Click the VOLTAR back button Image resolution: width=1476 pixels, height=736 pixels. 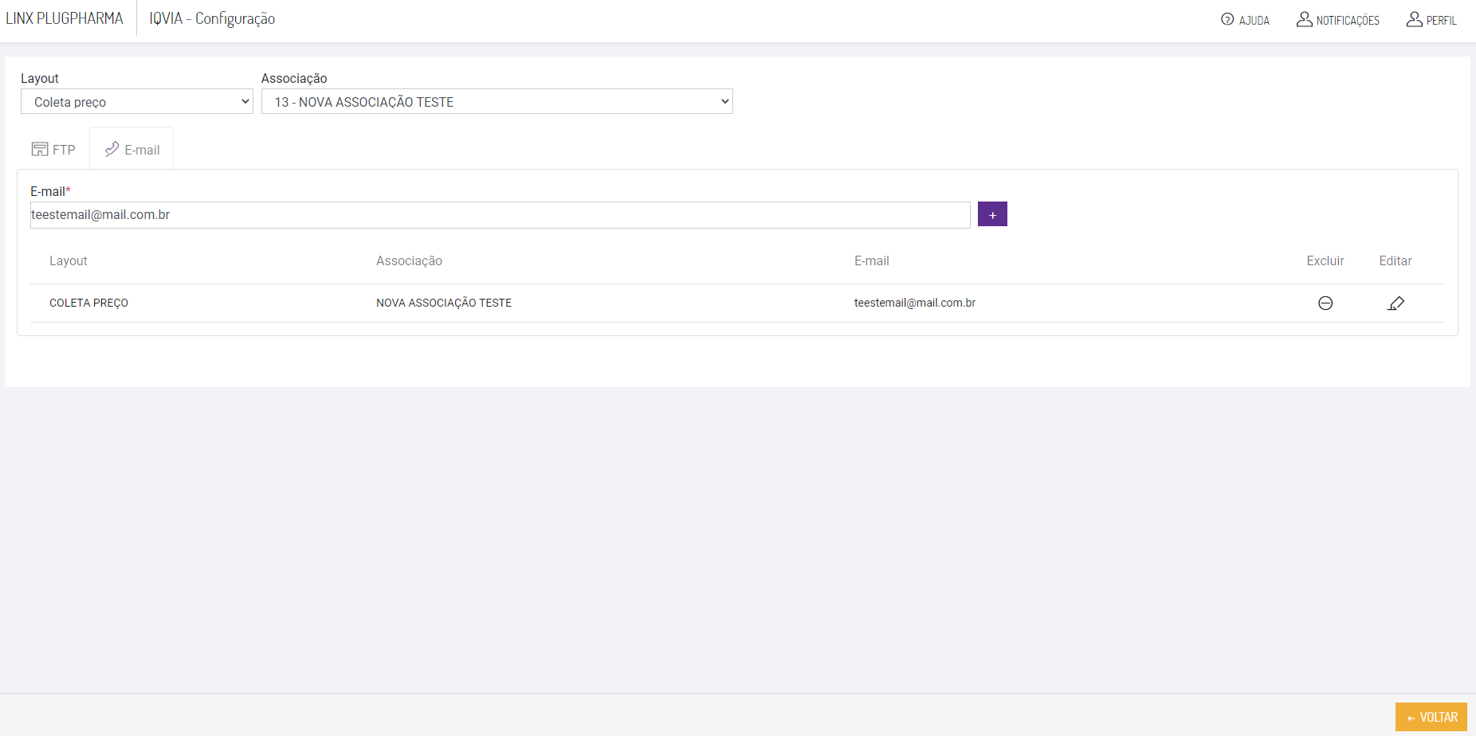pos(1431,717)
